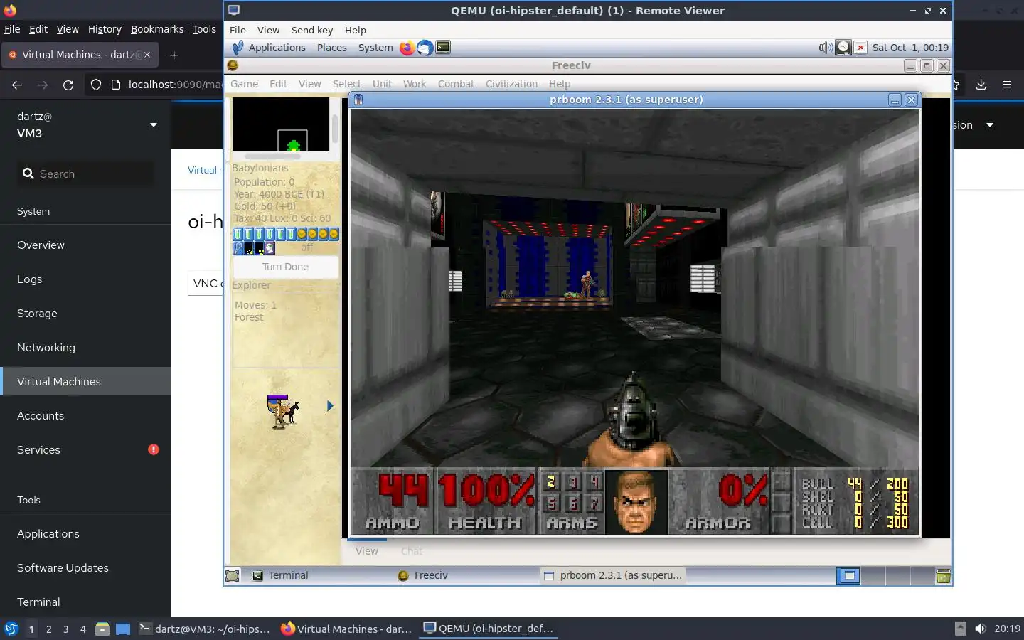Click Freeciv government indicator icon
The height and width of the screenshot is (640, 1024).
tap(270, 248)
